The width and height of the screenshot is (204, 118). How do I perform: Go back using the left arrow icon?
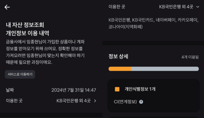click(x=7, y=7)
